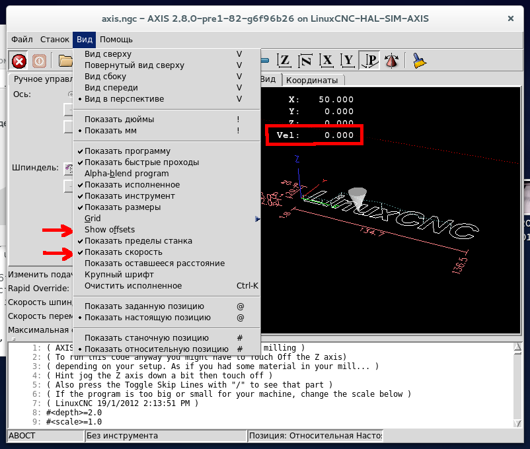Screen dimensions: 530x449
Task: Open a G-code file with the folder icon
Action: click(x=65, y=61)
